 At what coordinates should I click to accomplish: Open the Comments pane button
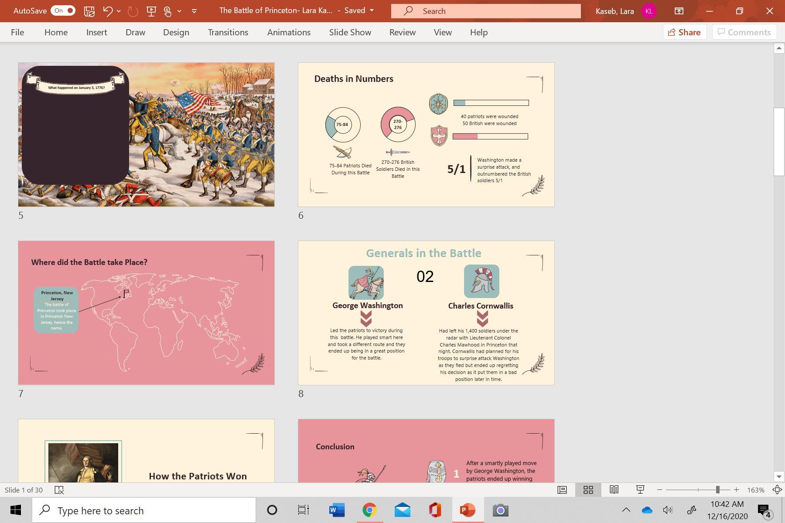pyautogui.click(x=744, y=32)
